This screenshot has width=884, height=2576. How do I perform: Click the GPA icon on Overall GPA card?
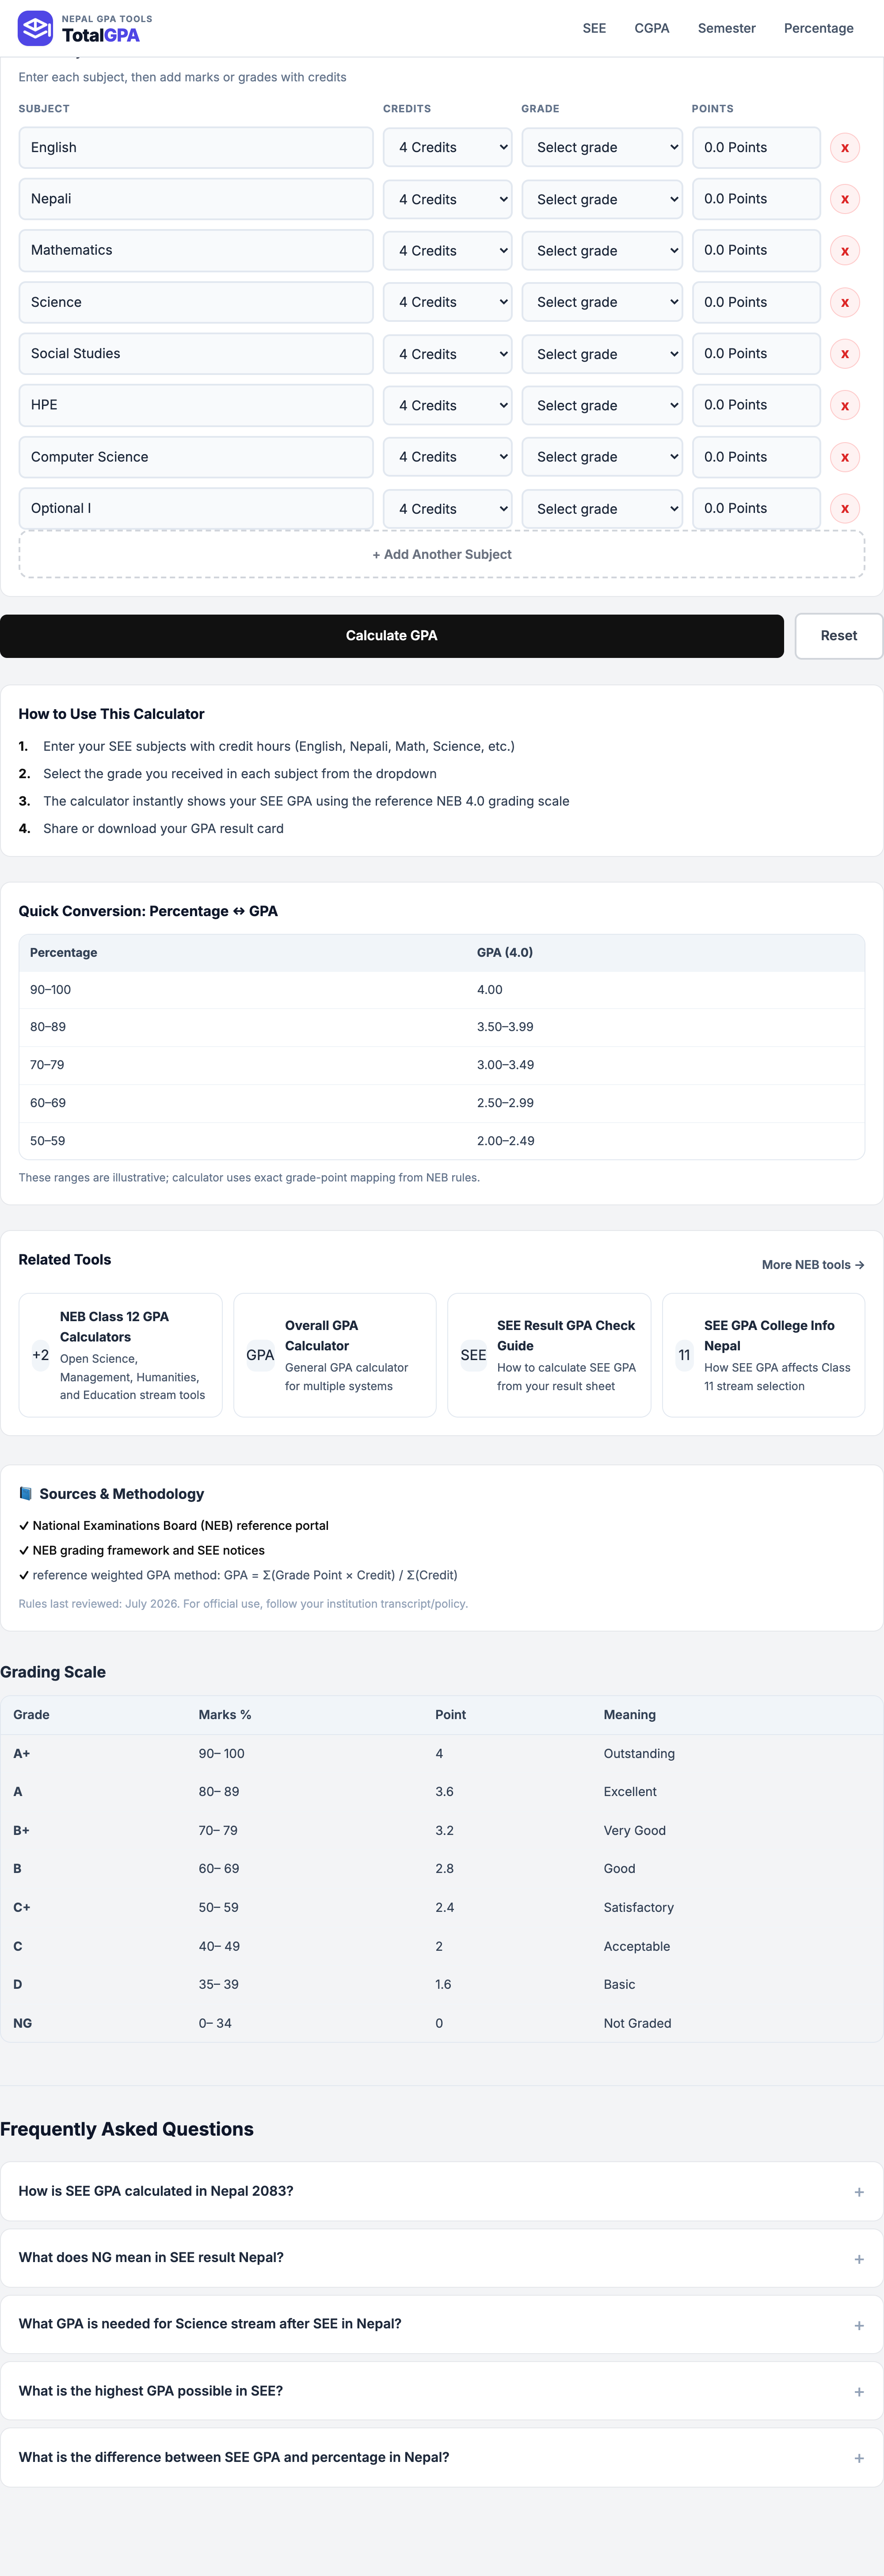[260, 1355]
